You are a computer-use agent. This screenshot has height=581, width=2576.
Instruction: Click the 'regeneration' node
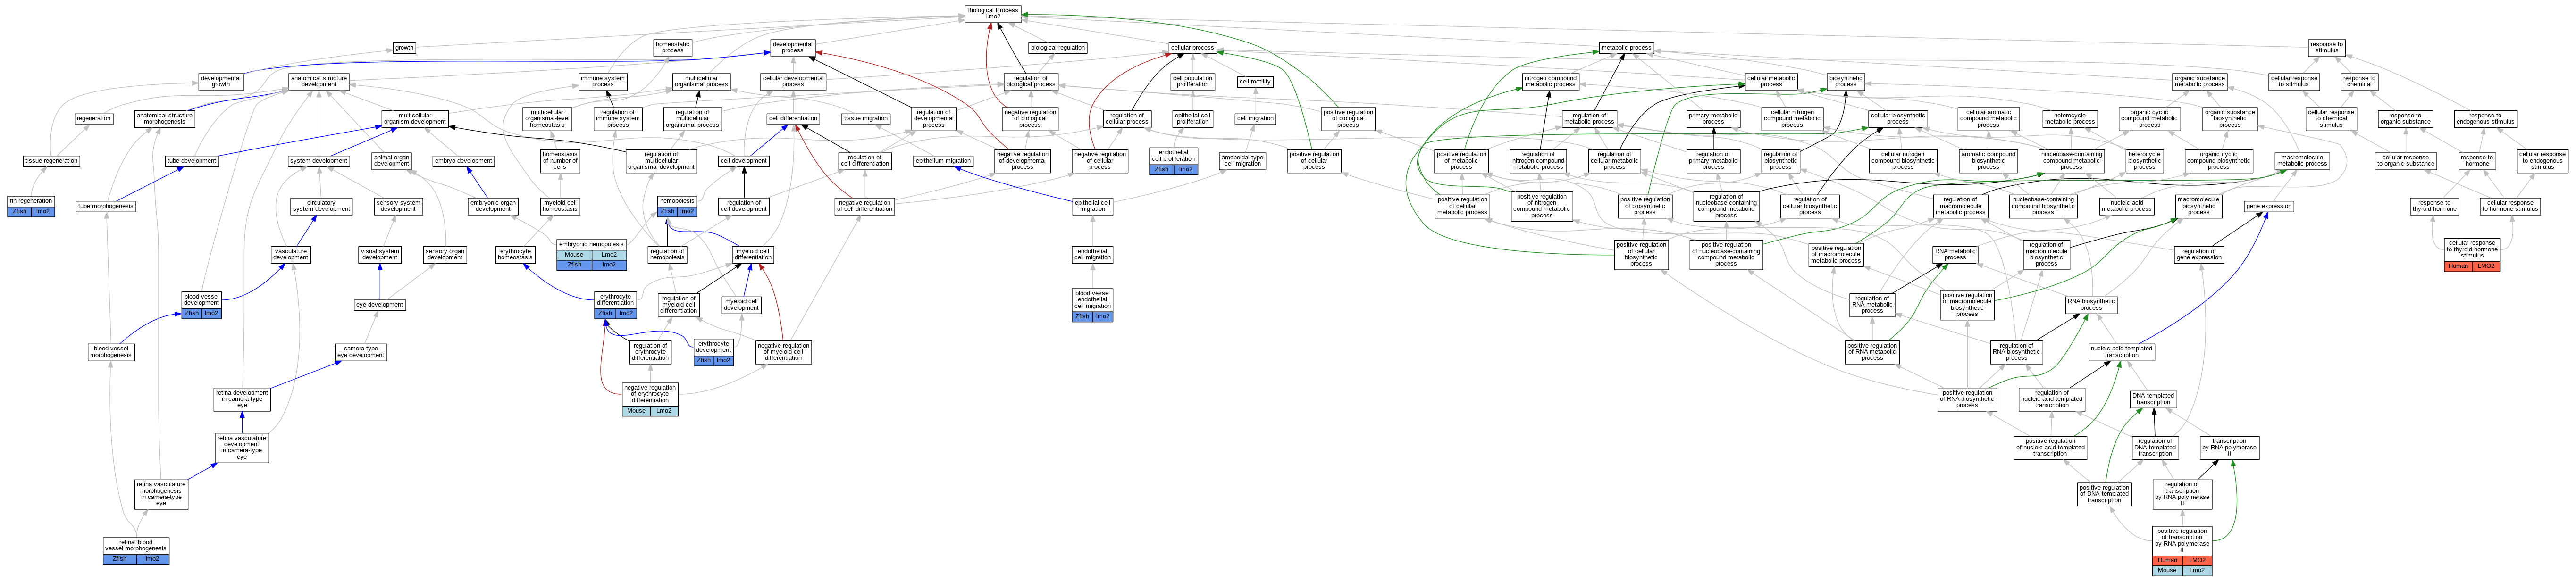pyautogui.click(x=94, y=119)
